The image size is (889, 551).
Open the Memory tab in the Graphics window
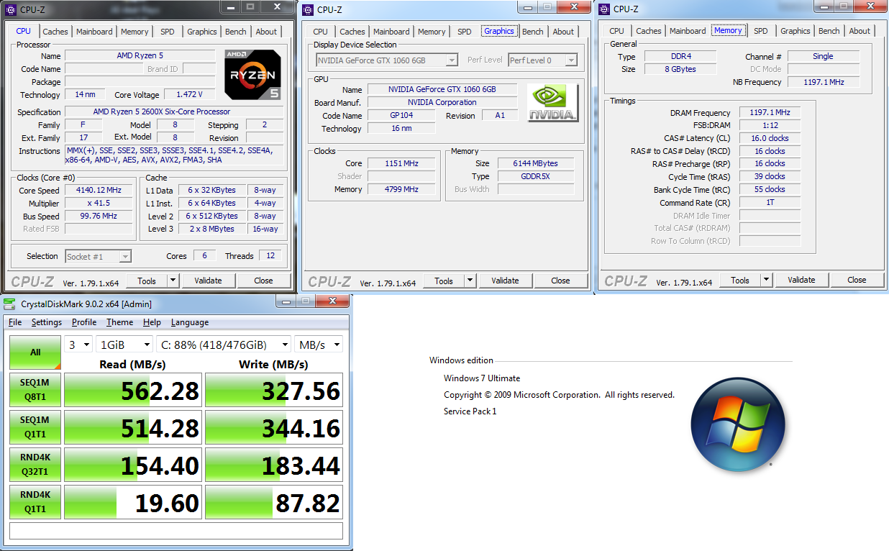pyautogui.click(x=432, y=32)
